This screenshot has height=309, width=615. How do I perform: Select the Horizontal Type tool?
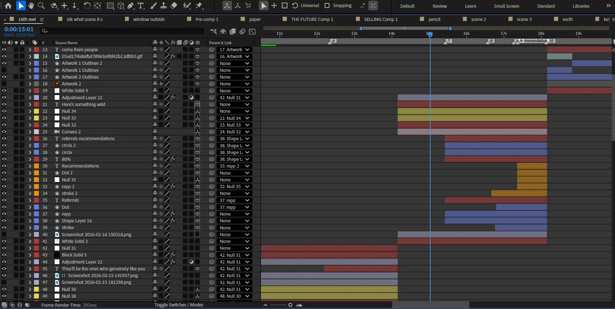pos(141,5)
